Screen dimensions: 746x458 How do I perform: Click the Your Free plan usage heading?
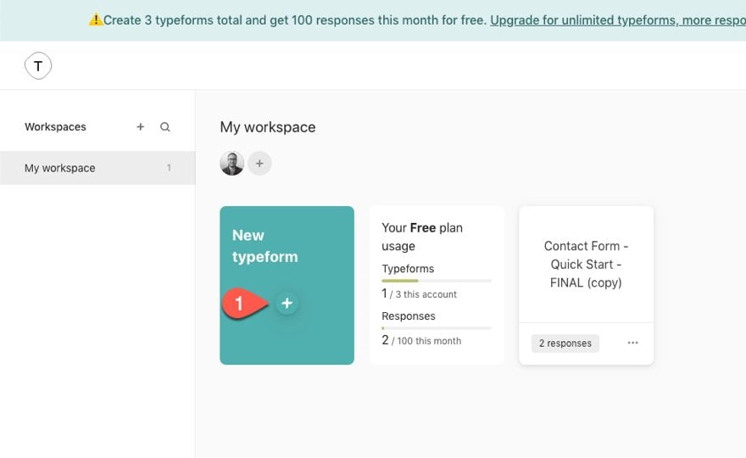422,237
